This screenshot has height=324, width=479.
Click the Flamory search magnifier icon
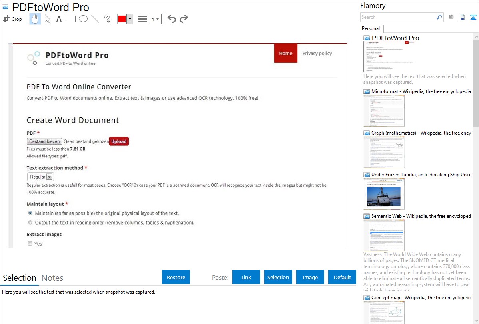pos(439,17)
